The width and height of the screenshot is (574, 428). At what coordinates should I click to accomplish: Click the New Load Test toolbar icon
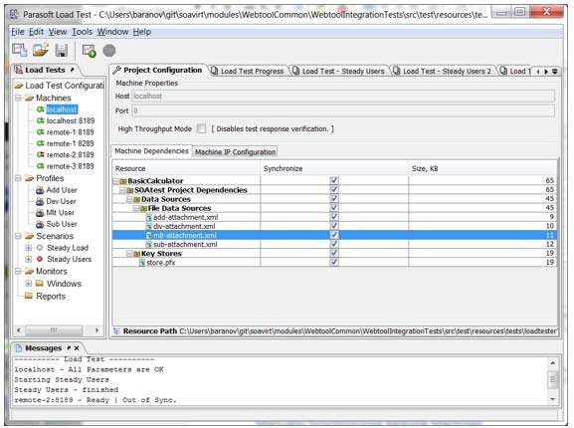coord(20,50)
